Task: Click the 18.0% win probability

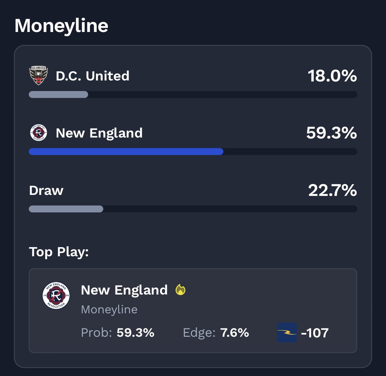Action: coord(332,76)
